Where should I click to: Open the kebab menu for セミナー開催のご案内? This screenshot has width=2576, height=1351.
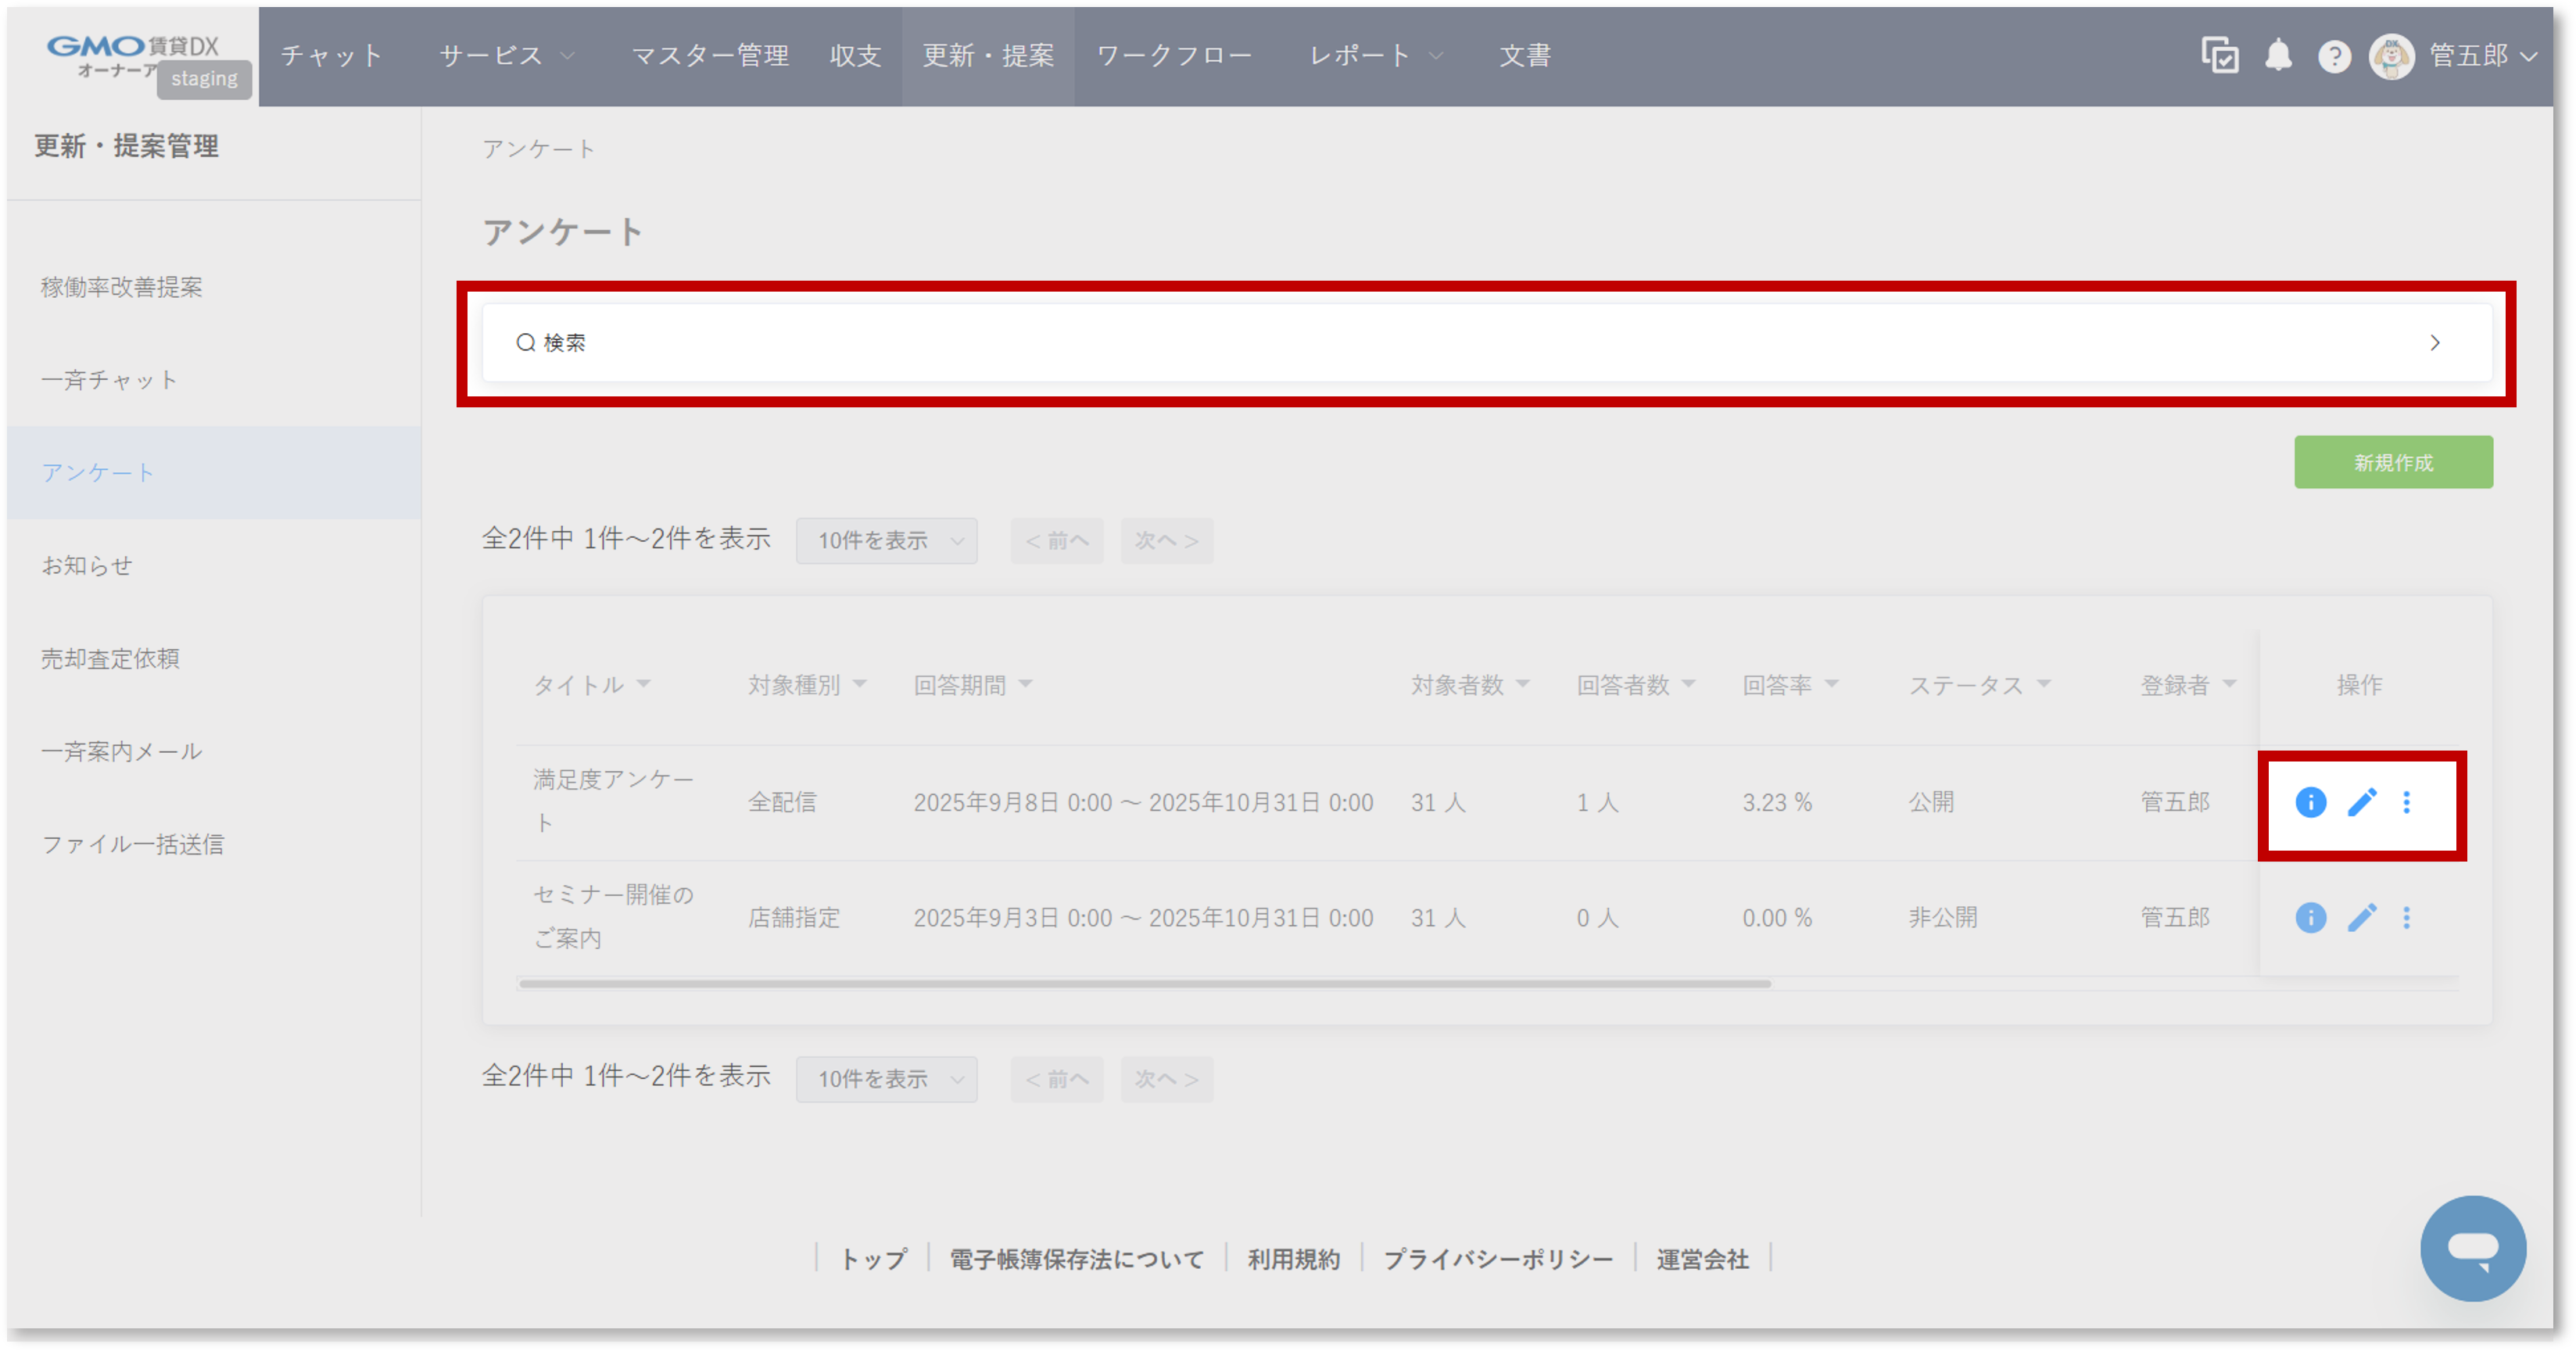pos(2408,918)
